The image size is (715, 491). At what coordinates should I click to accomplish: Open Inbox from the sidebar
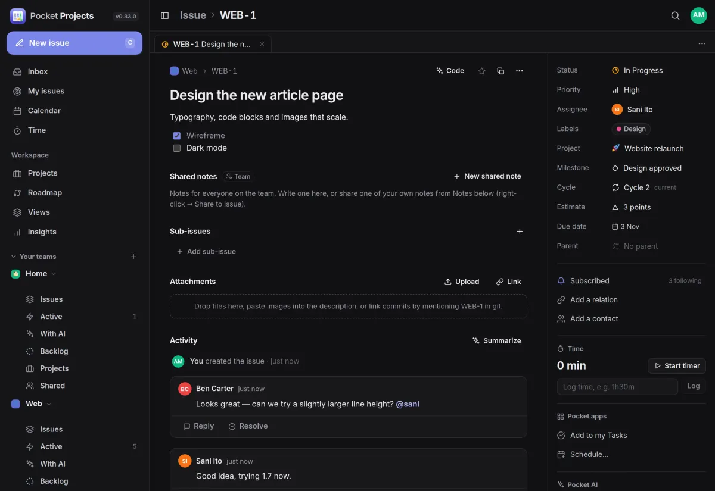coord(74,71)
